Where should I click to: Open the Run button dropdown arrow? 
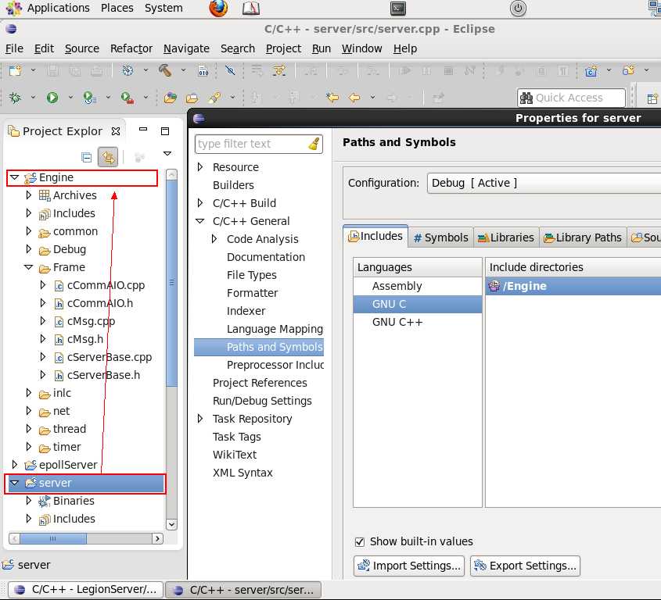(x=70, y=97)
